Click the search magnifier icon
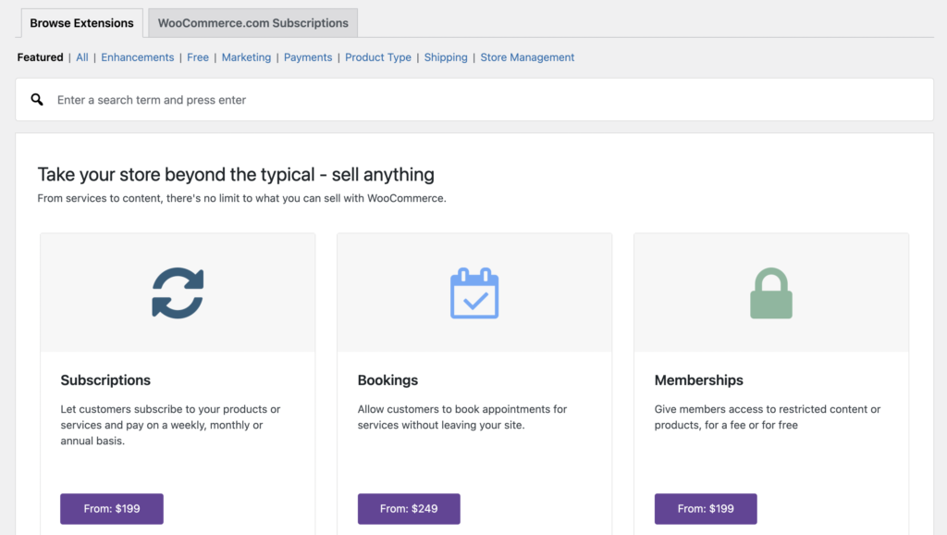Viewport: 947px width, 535px height. (37, 99)
